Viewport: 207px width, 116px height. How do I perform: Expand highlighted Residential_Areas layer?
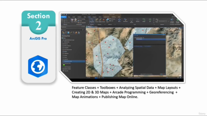62,61
